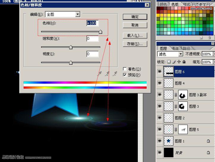The height and width of the screenshot is (162, 215).
Task: Switch to the 色板 tab
Action: (175, 4)
